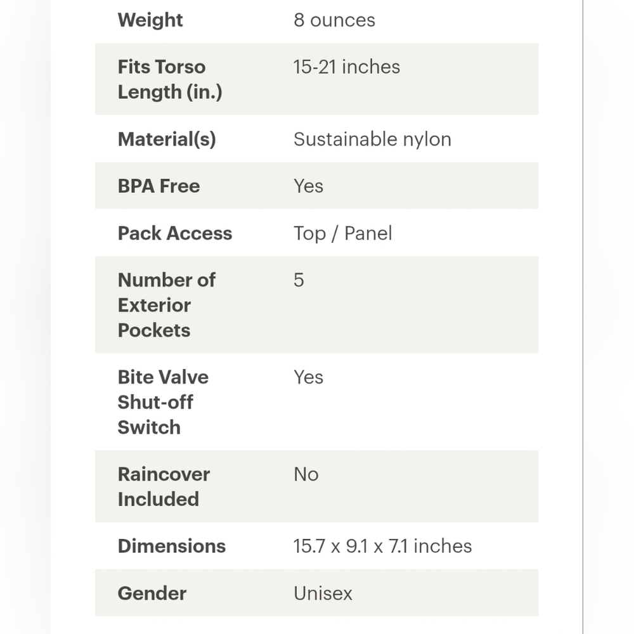The height and width of the screenshot is (634, 634).
Task: Select the Material(s) label
Action: tap(167, 139)
